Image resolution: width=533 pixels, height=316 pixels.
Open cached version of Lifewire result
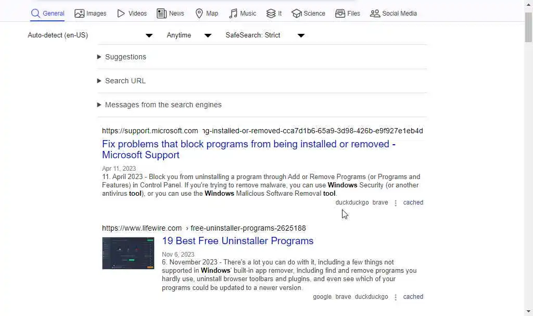pyautogui.click(x=413, y=297)
